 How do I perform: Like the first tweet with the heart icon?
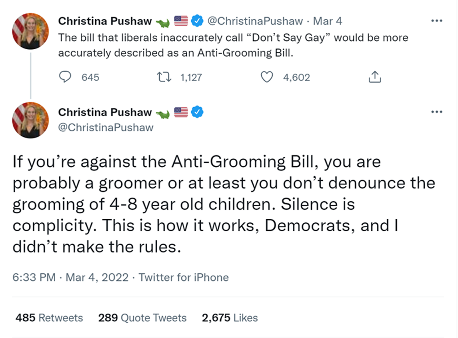267,78
